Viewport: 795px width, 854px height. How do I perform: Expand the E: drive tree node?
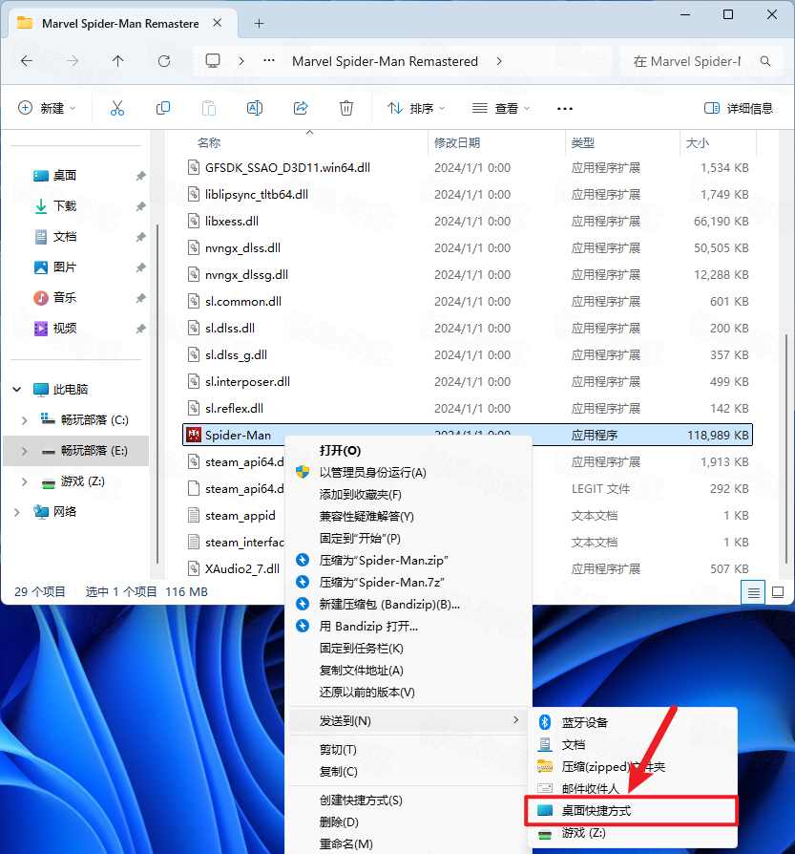tap(24, 451)
